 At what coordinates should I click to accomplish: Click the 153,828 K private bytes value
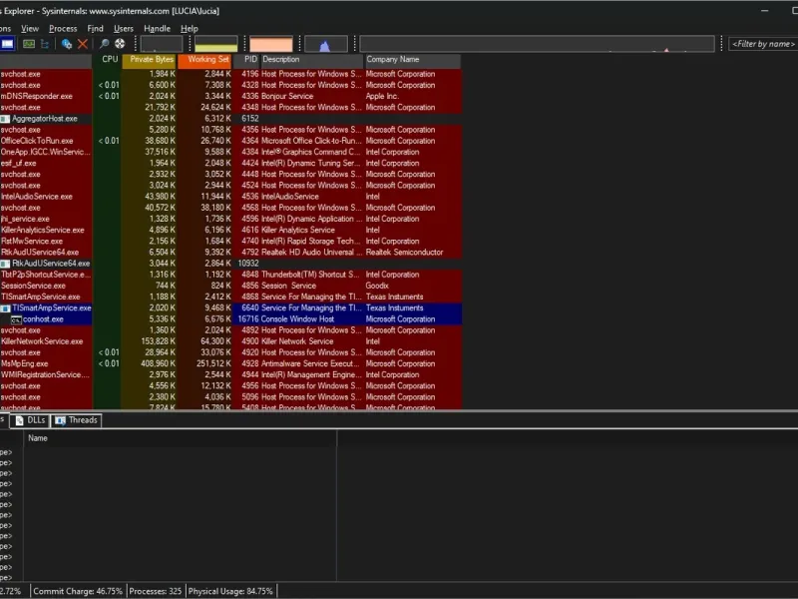[158, 341]
